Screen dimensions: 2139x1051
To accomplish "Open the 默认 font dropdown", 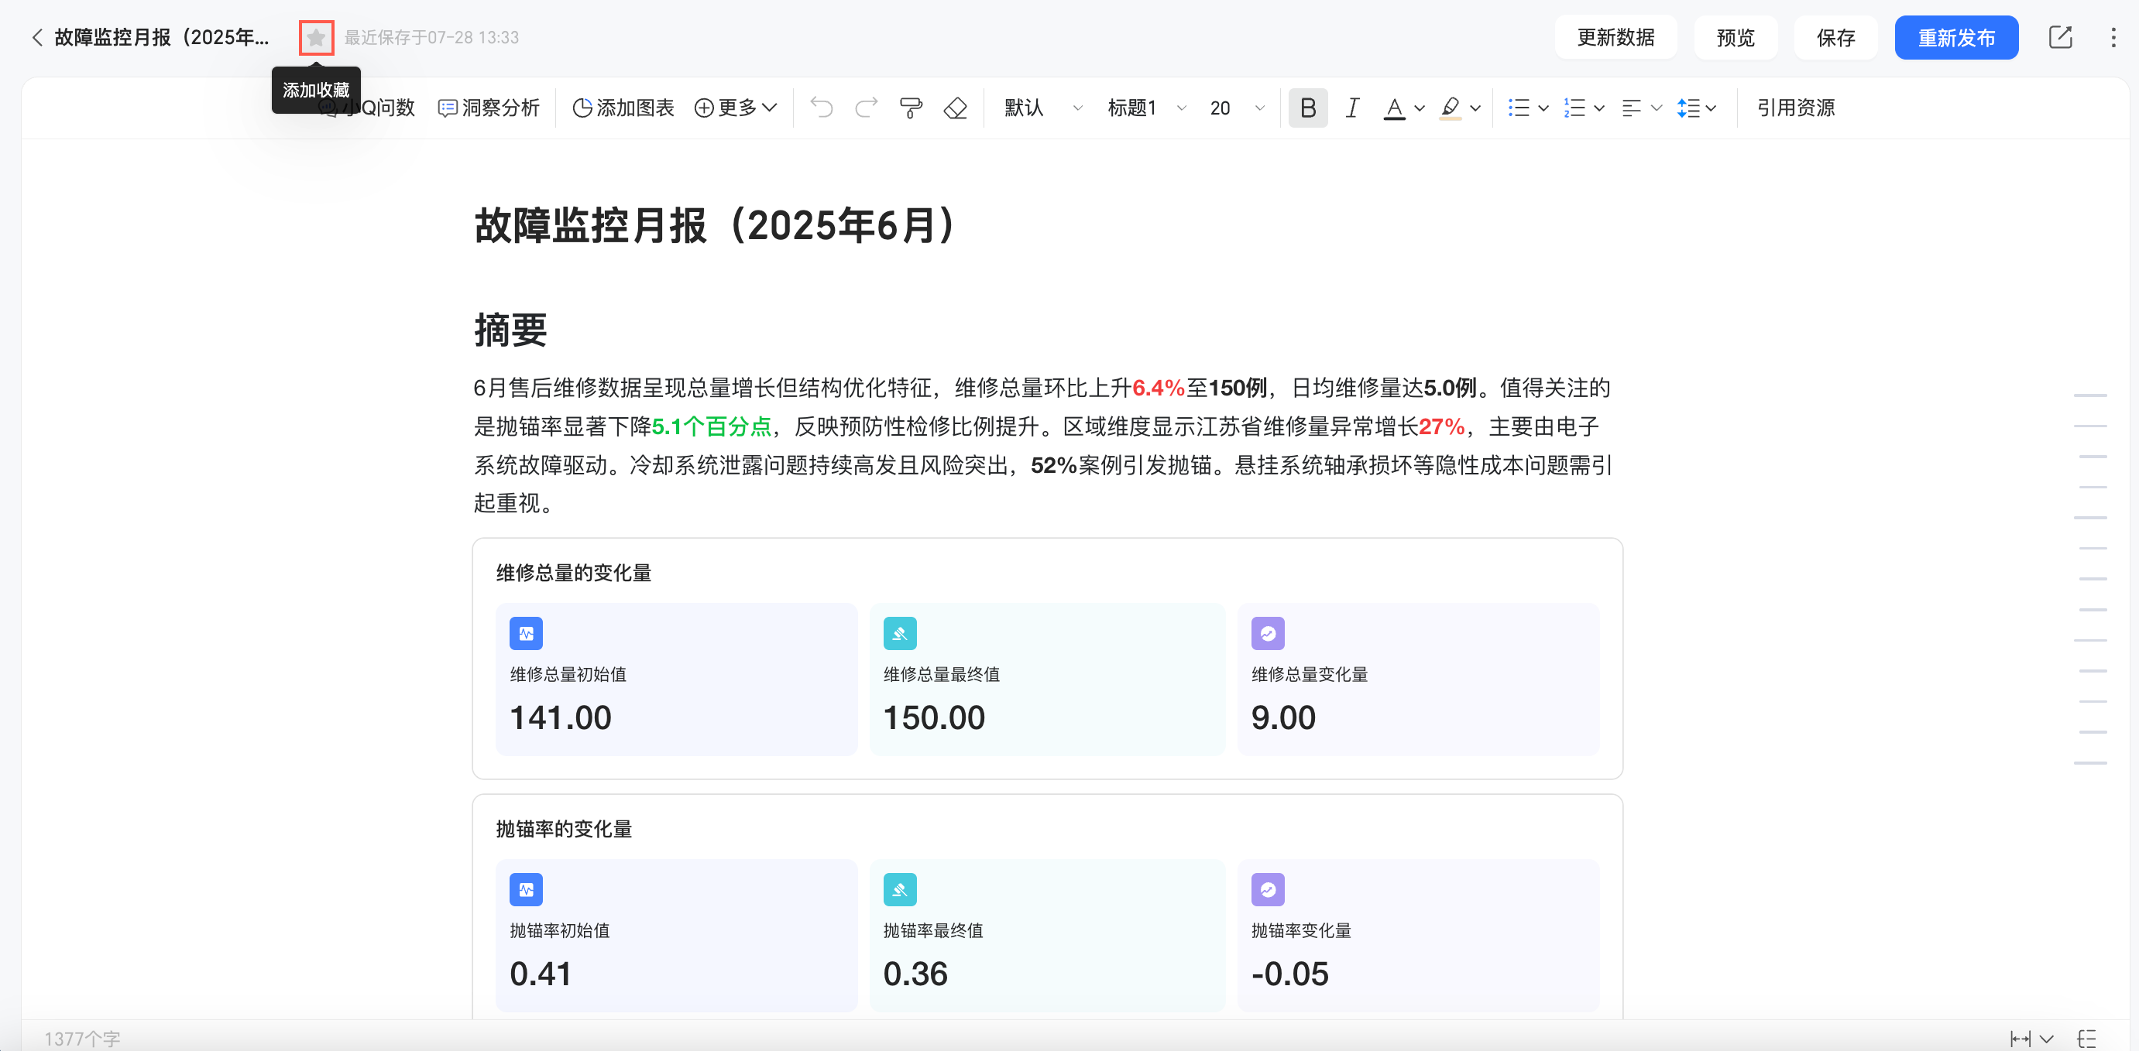I will [1043, 108].
